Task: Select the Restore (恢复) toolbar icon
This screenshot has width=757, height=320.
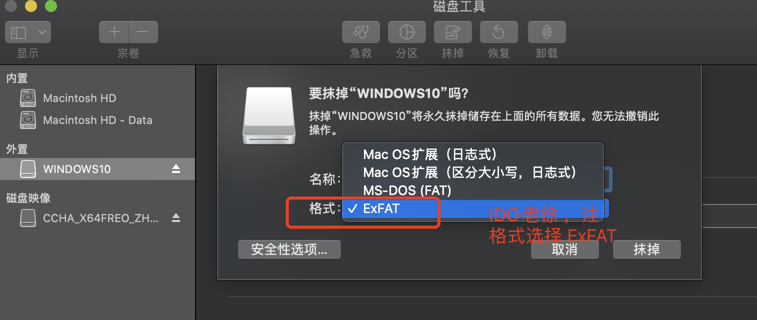Action: click(498, 32)
